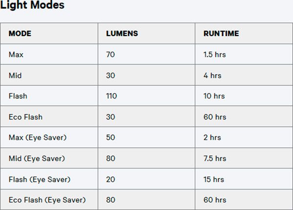The height and width of the screenshot is (210, 293).
Task: Select the plain Eco Flash mode cell
Action: coord(25,117)
